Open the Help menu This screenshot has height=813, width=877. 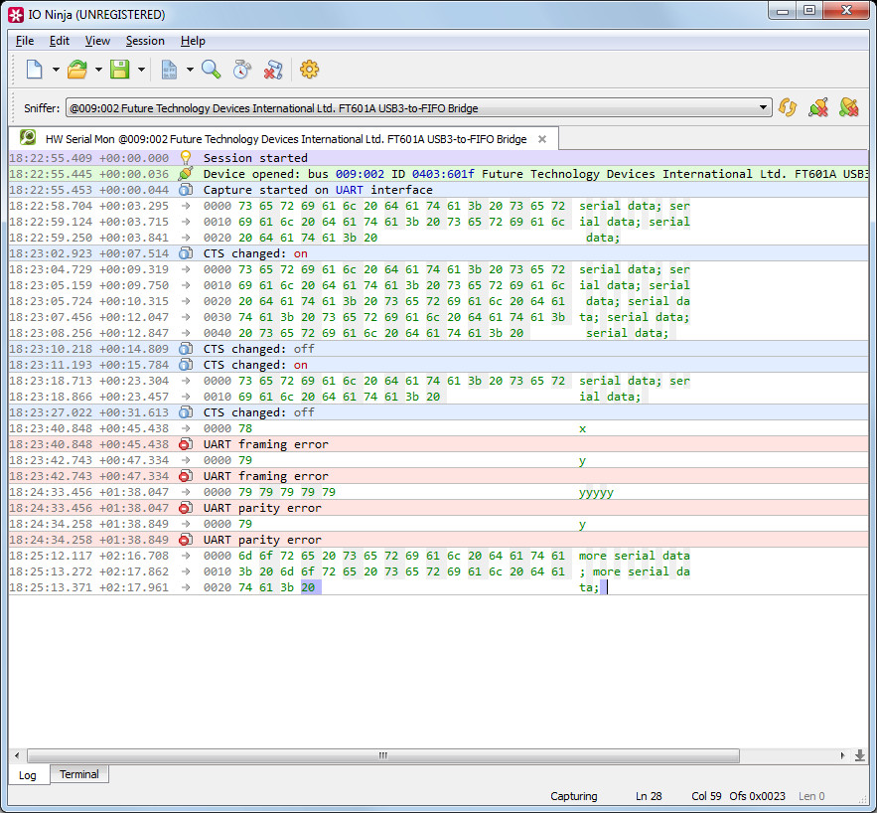pyautogui.click(x=193, y=41)
